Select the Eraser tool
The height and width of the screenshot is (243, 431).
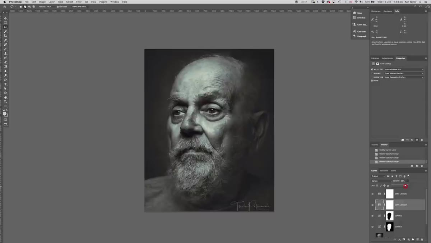[x=5, y=62]
